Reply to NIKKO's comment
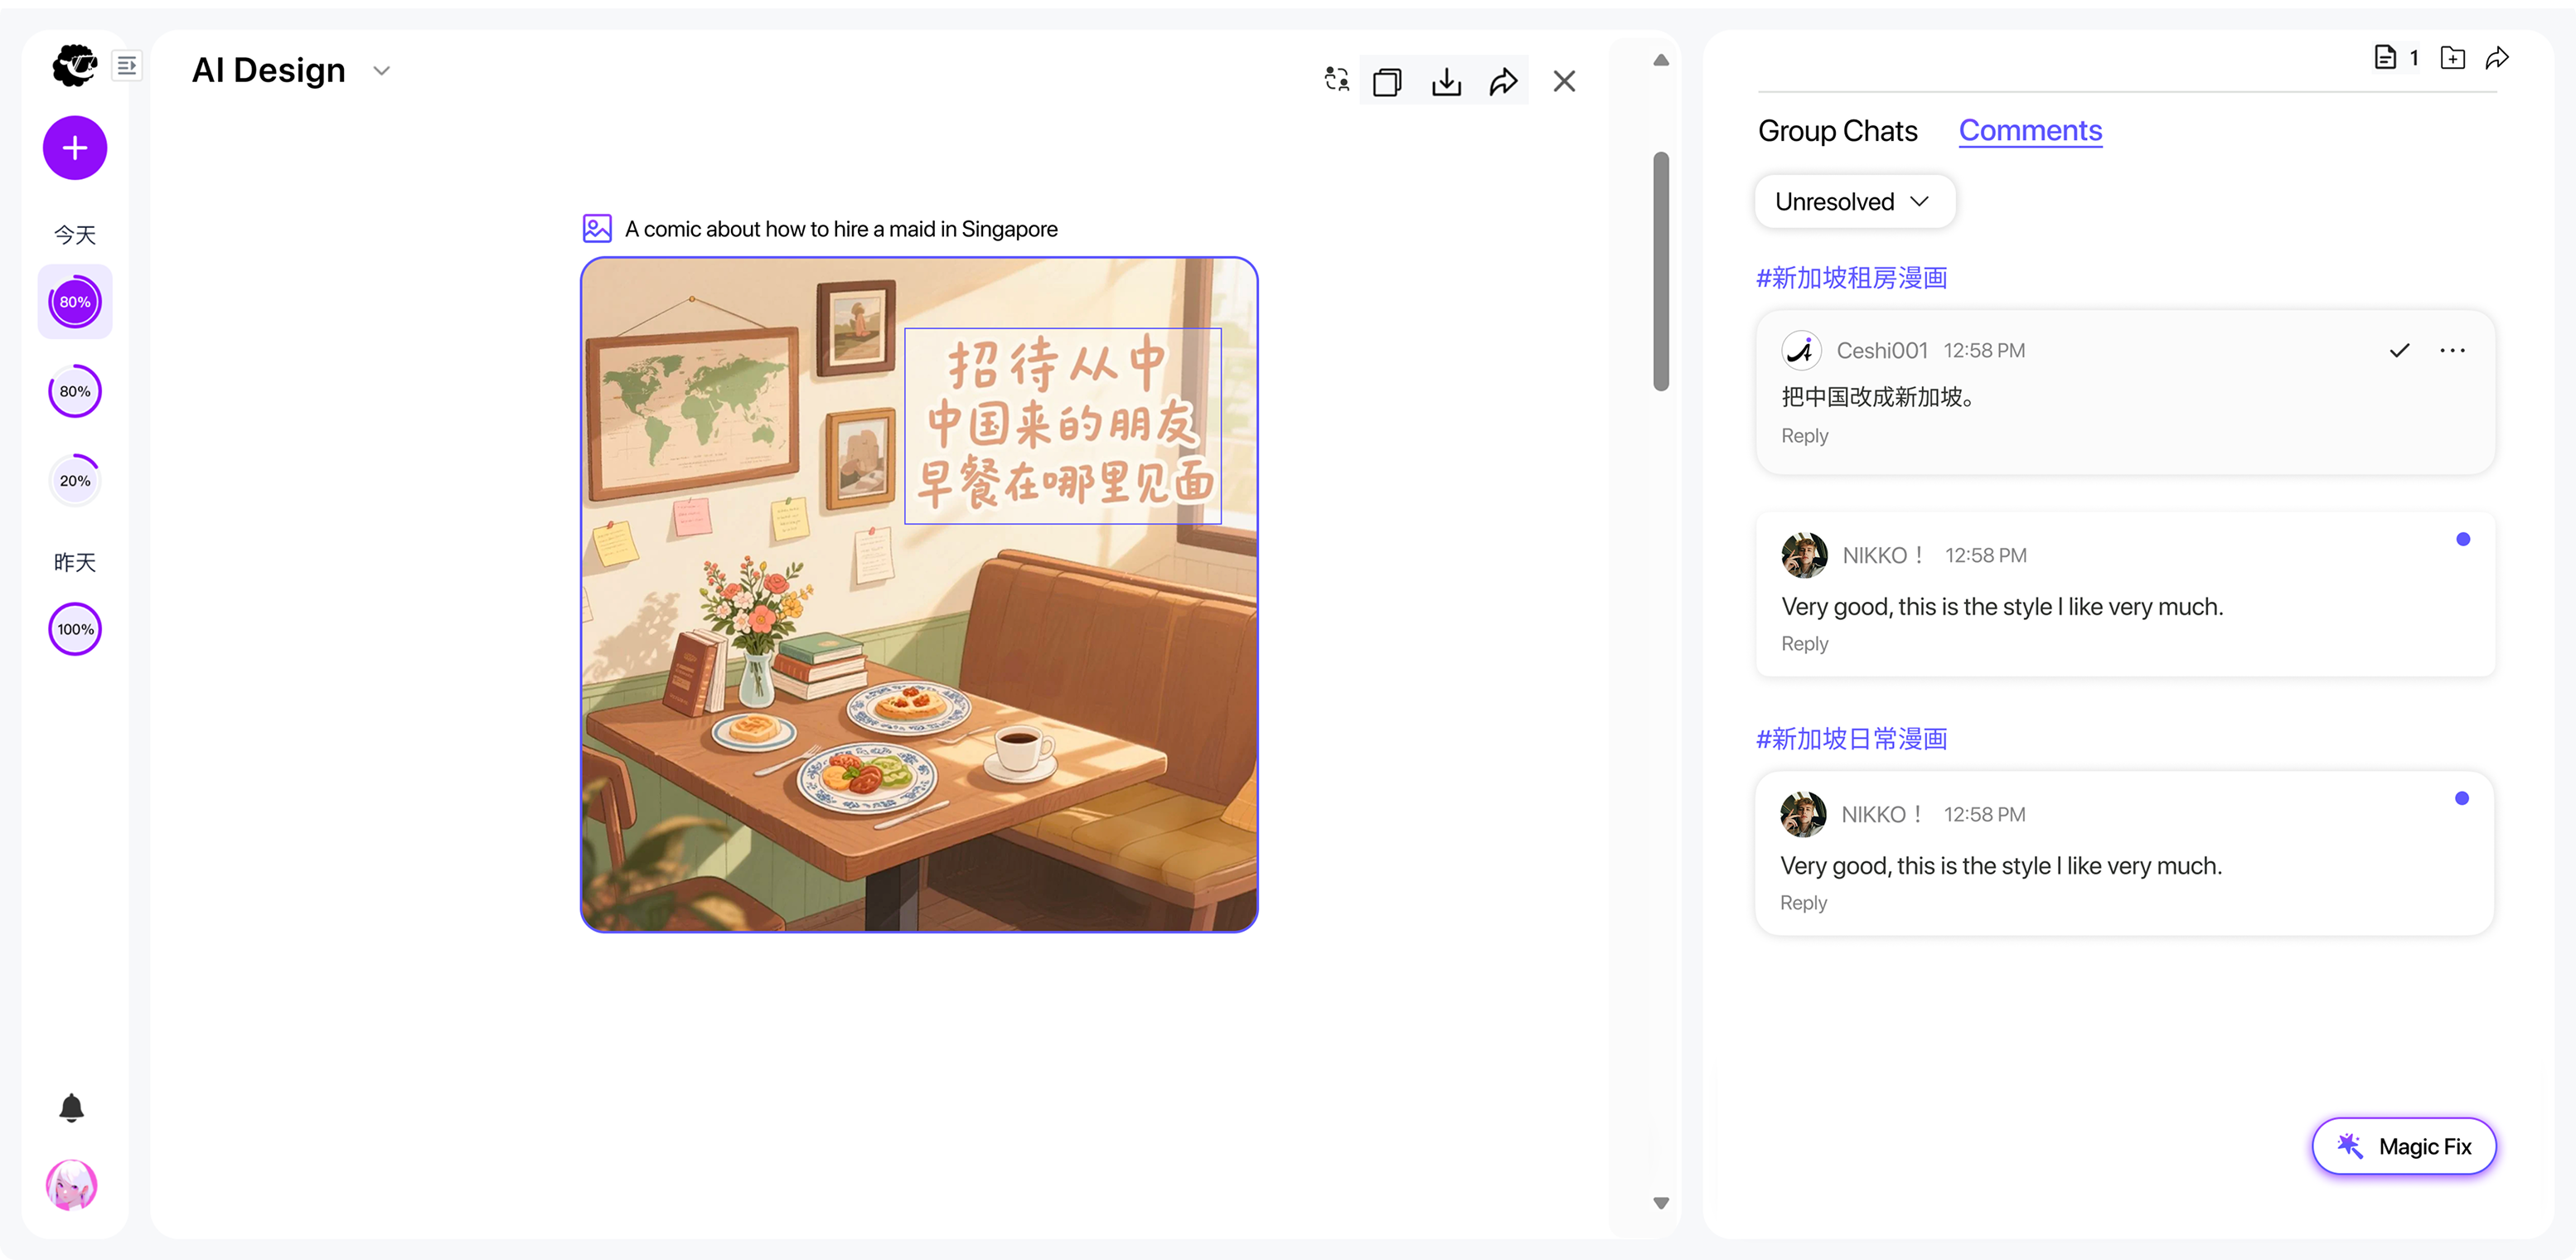This screenshot has width=2576, height=1260. (x=1804, y=643)
